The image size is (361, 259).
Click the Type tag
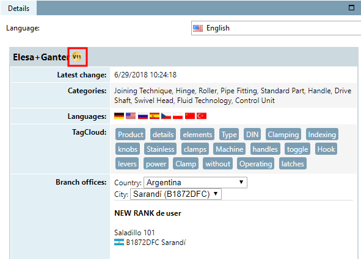229,134
